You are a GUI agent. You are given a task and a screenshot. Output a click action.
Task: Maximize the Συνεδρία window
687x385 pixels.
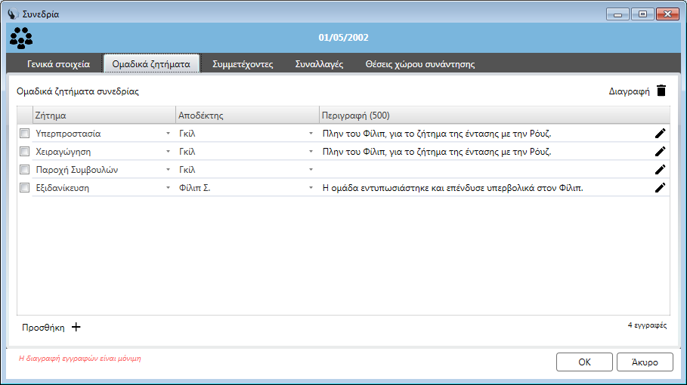point(642,14)
